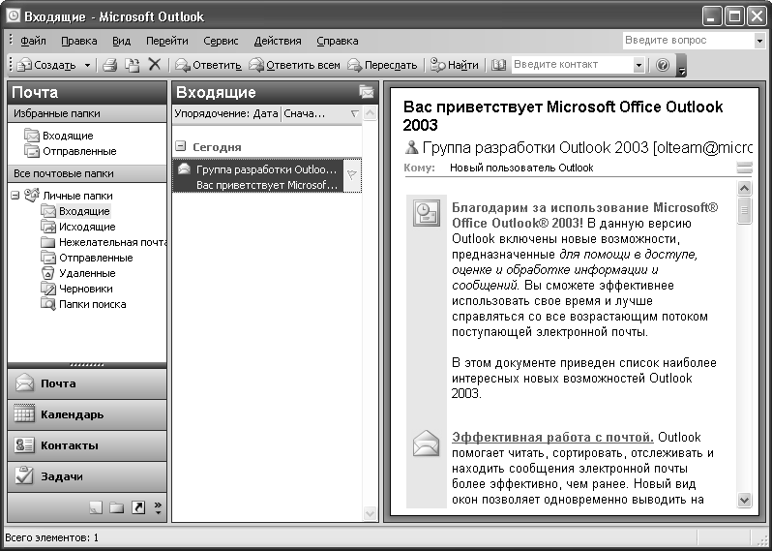Click the reading pane scrollbar thumb

point(745,210)
